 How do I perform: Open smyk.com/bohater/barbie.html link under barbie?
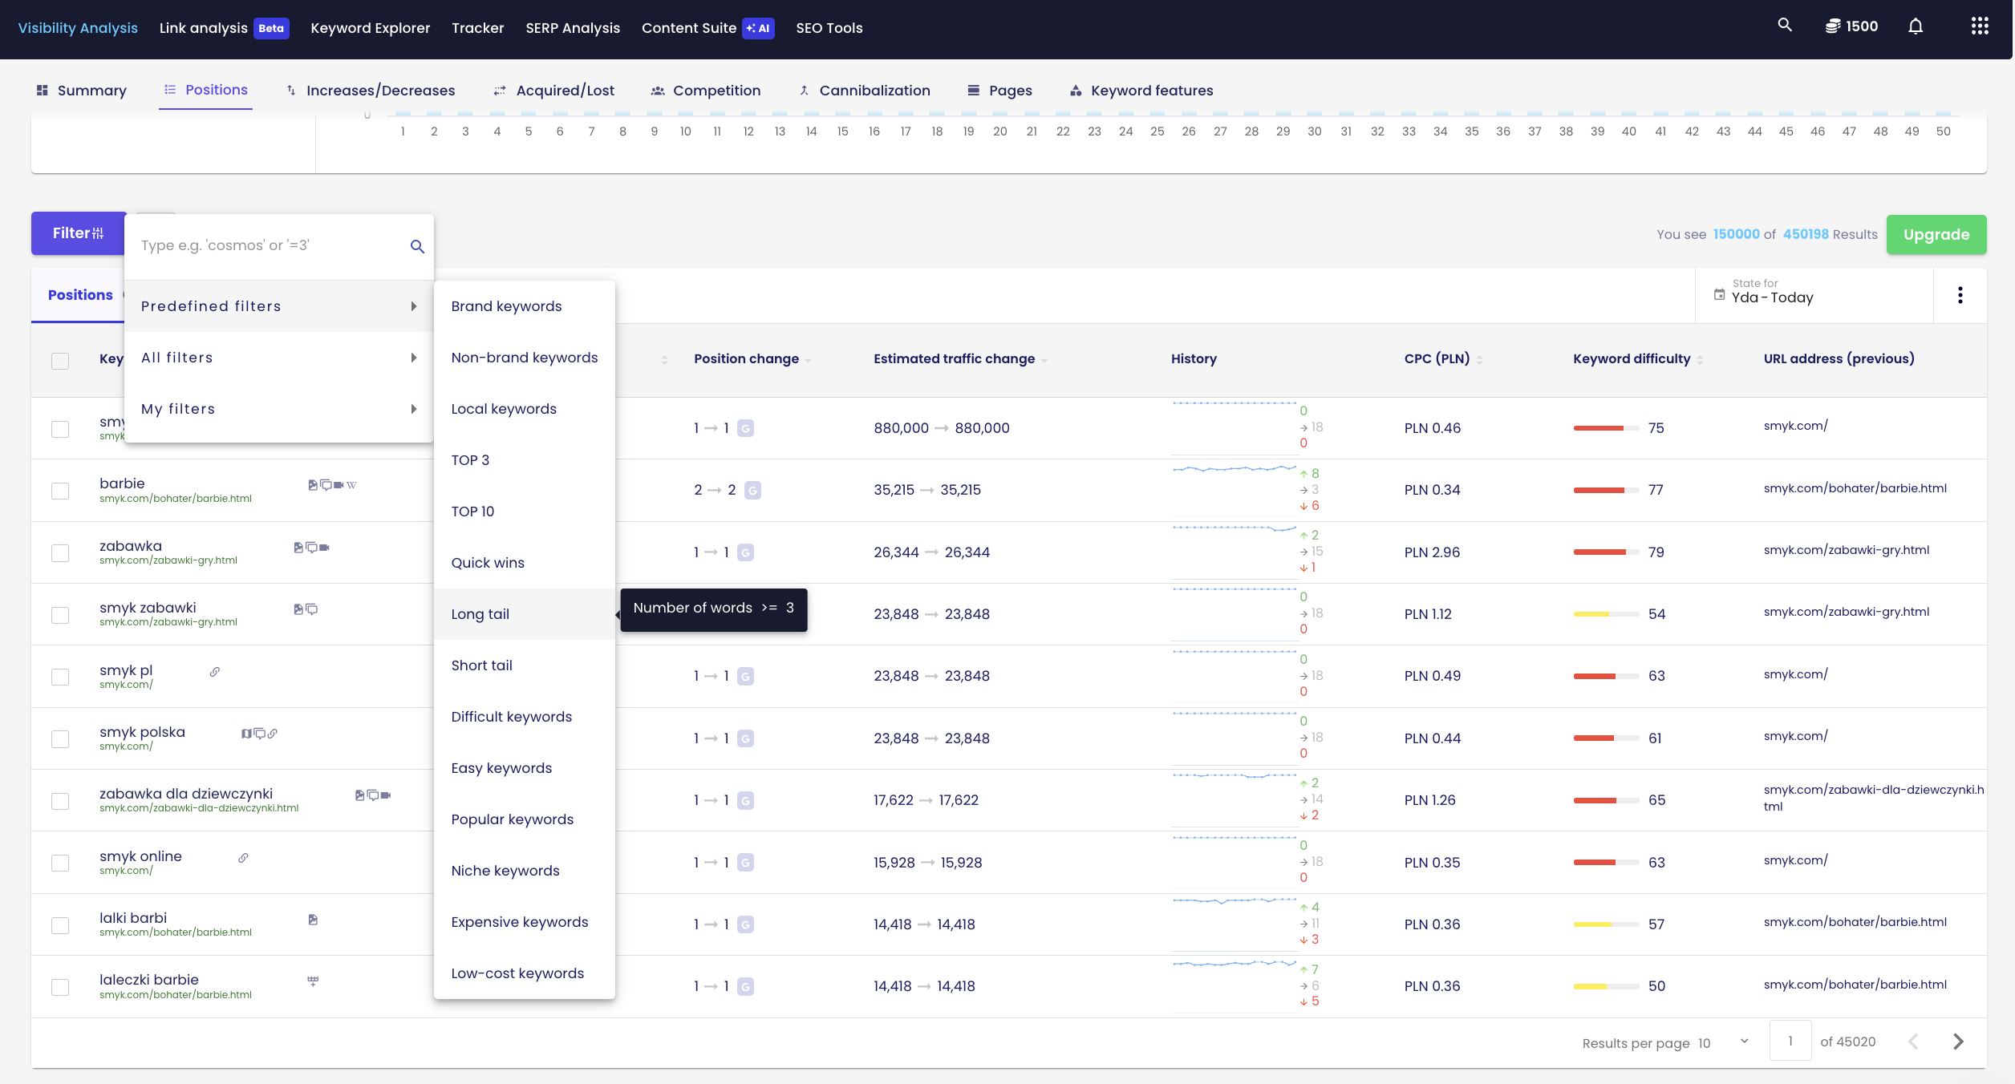(x=176, y=499)
